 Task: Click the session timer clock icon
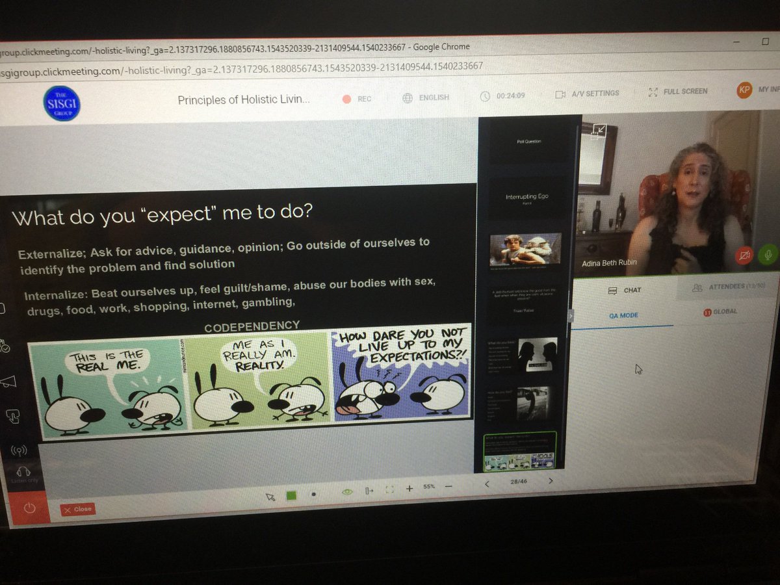pos(485,96)
